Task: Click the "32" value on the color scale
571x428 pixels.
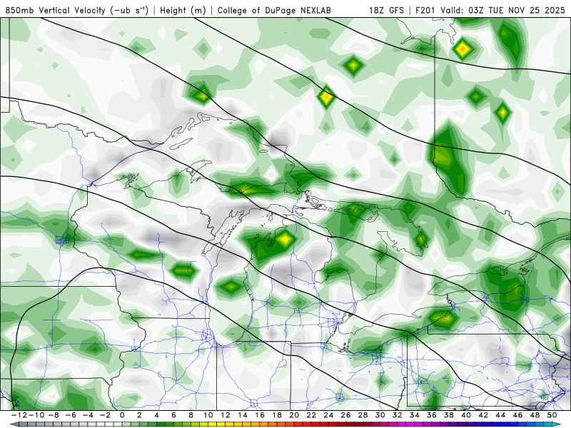Action: (x=398, y=415)
